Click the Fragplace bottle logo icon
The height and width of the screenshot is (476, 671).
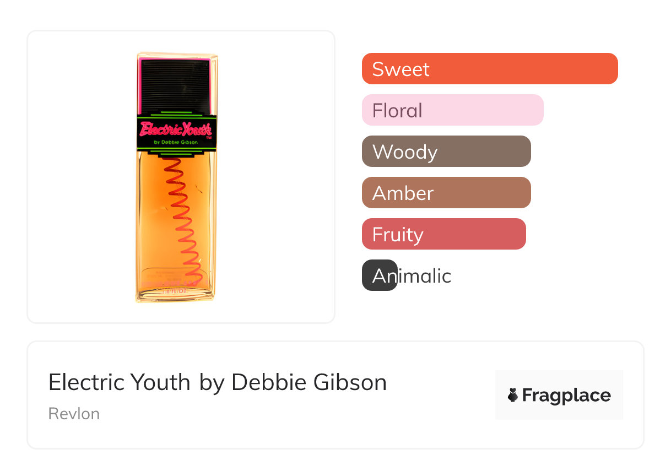pyautogui.click(x=513, y=395)
